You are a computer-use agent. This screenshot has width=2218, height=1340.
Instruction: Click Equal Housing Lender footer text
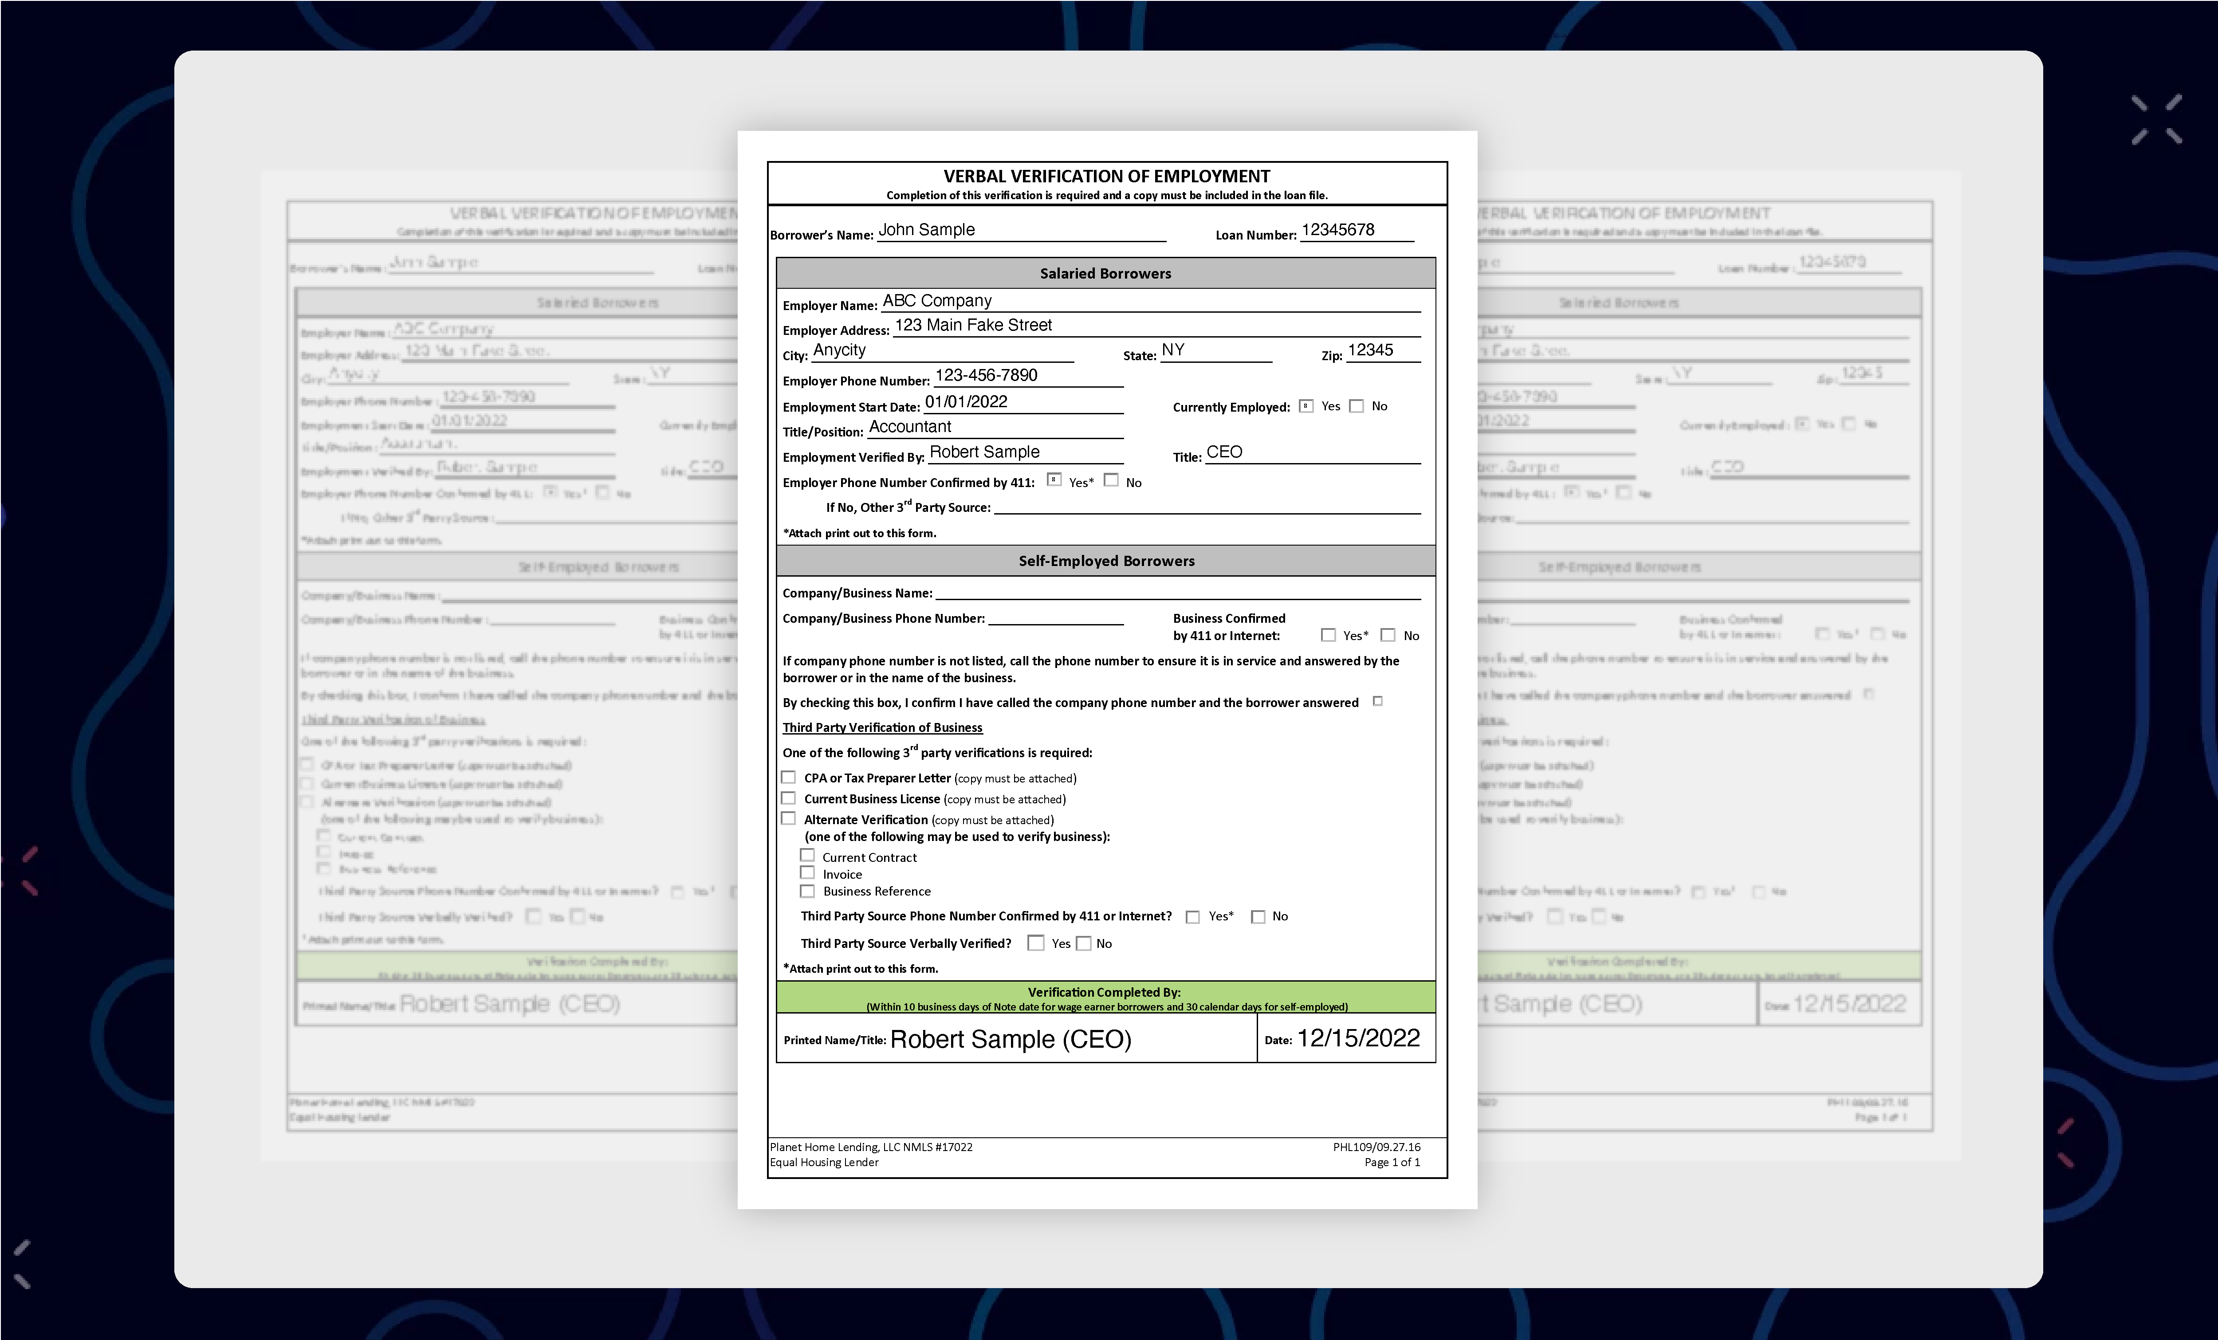(824, 1163)
